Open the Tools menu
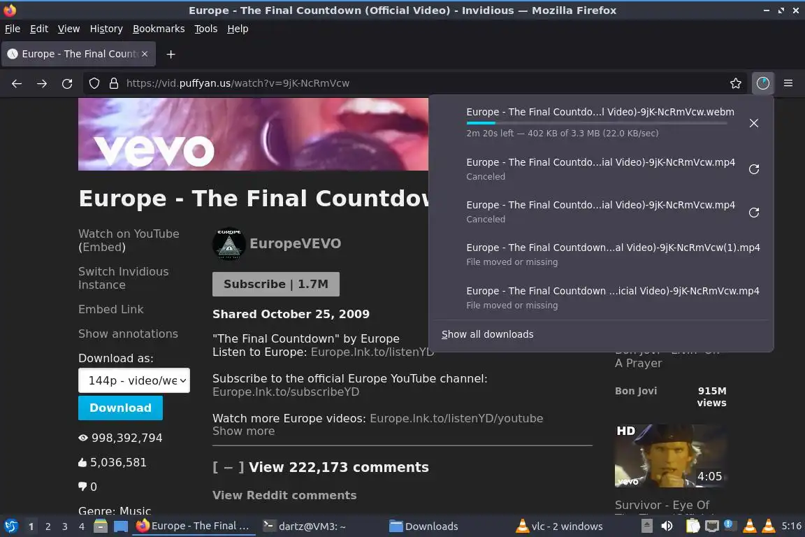Screen dimensions: 805x537 206,29
